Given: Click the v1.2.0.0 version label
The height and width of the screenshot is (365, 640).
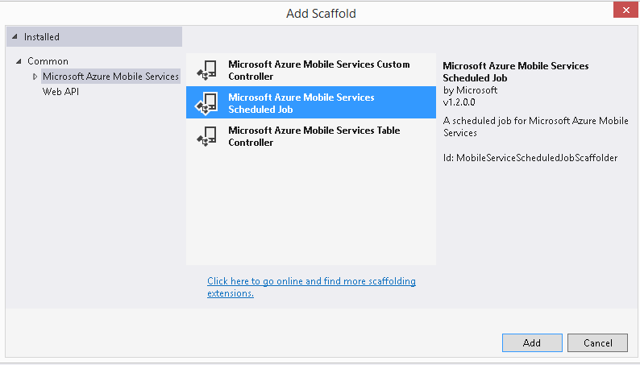Looking at the screenshot, I should click(459, 102).
